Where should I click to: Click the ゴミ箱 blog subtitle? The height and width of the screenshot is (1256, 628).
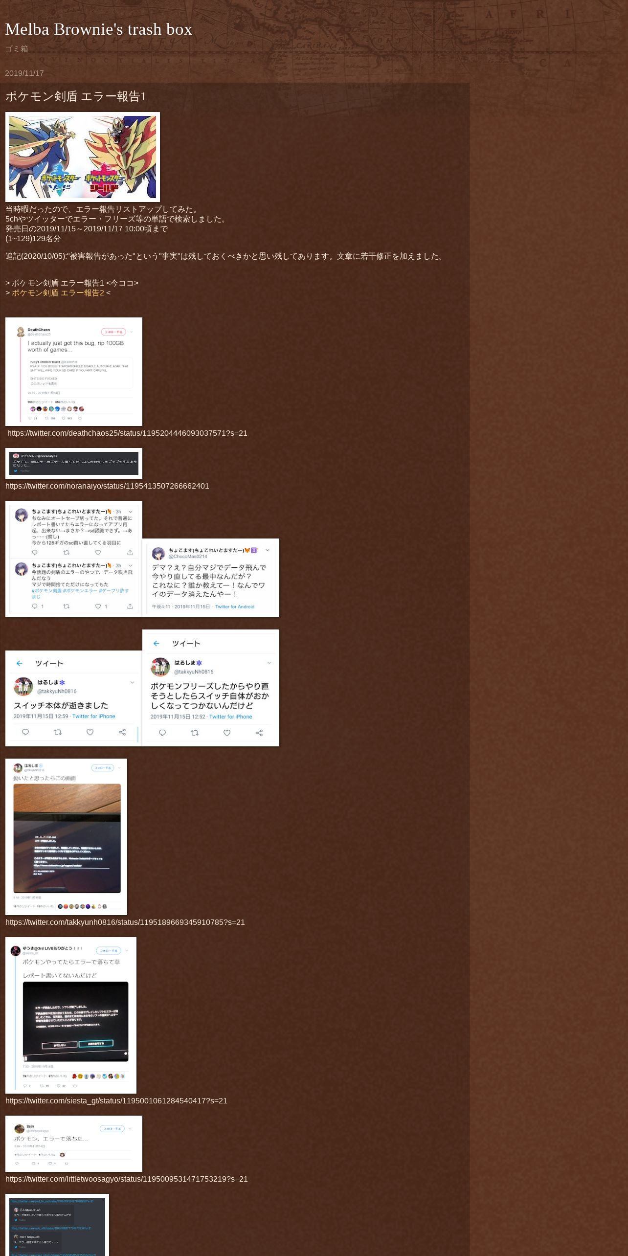click(x=17, y=48)
